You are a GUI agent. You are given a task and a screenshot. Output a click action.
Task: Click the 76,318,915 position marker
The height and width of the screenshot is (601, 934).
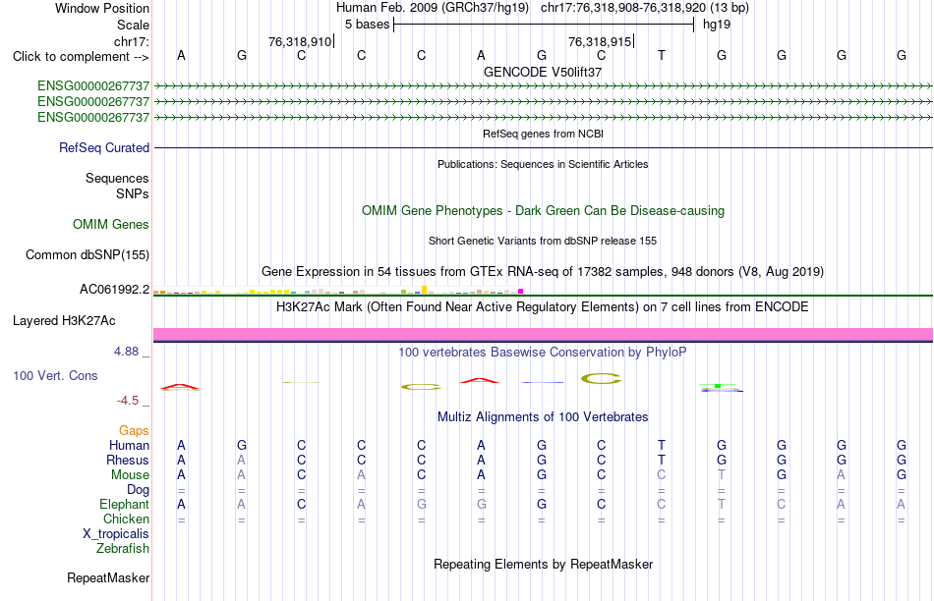pyautogui.click(x=600, y=41)
